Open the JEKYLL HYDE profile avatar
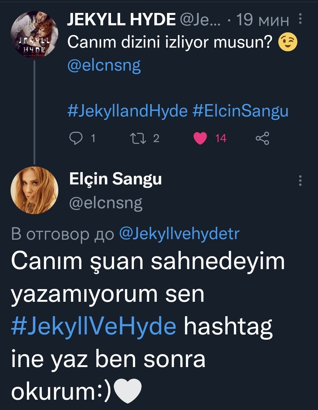318x410 pixels. [x=34, y=34]
